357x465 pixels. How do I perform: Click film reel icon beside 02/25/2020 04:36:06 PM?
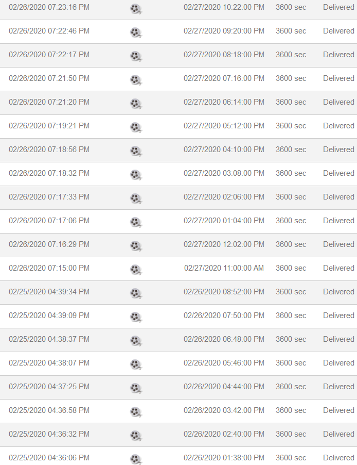[x=135, y=458]
